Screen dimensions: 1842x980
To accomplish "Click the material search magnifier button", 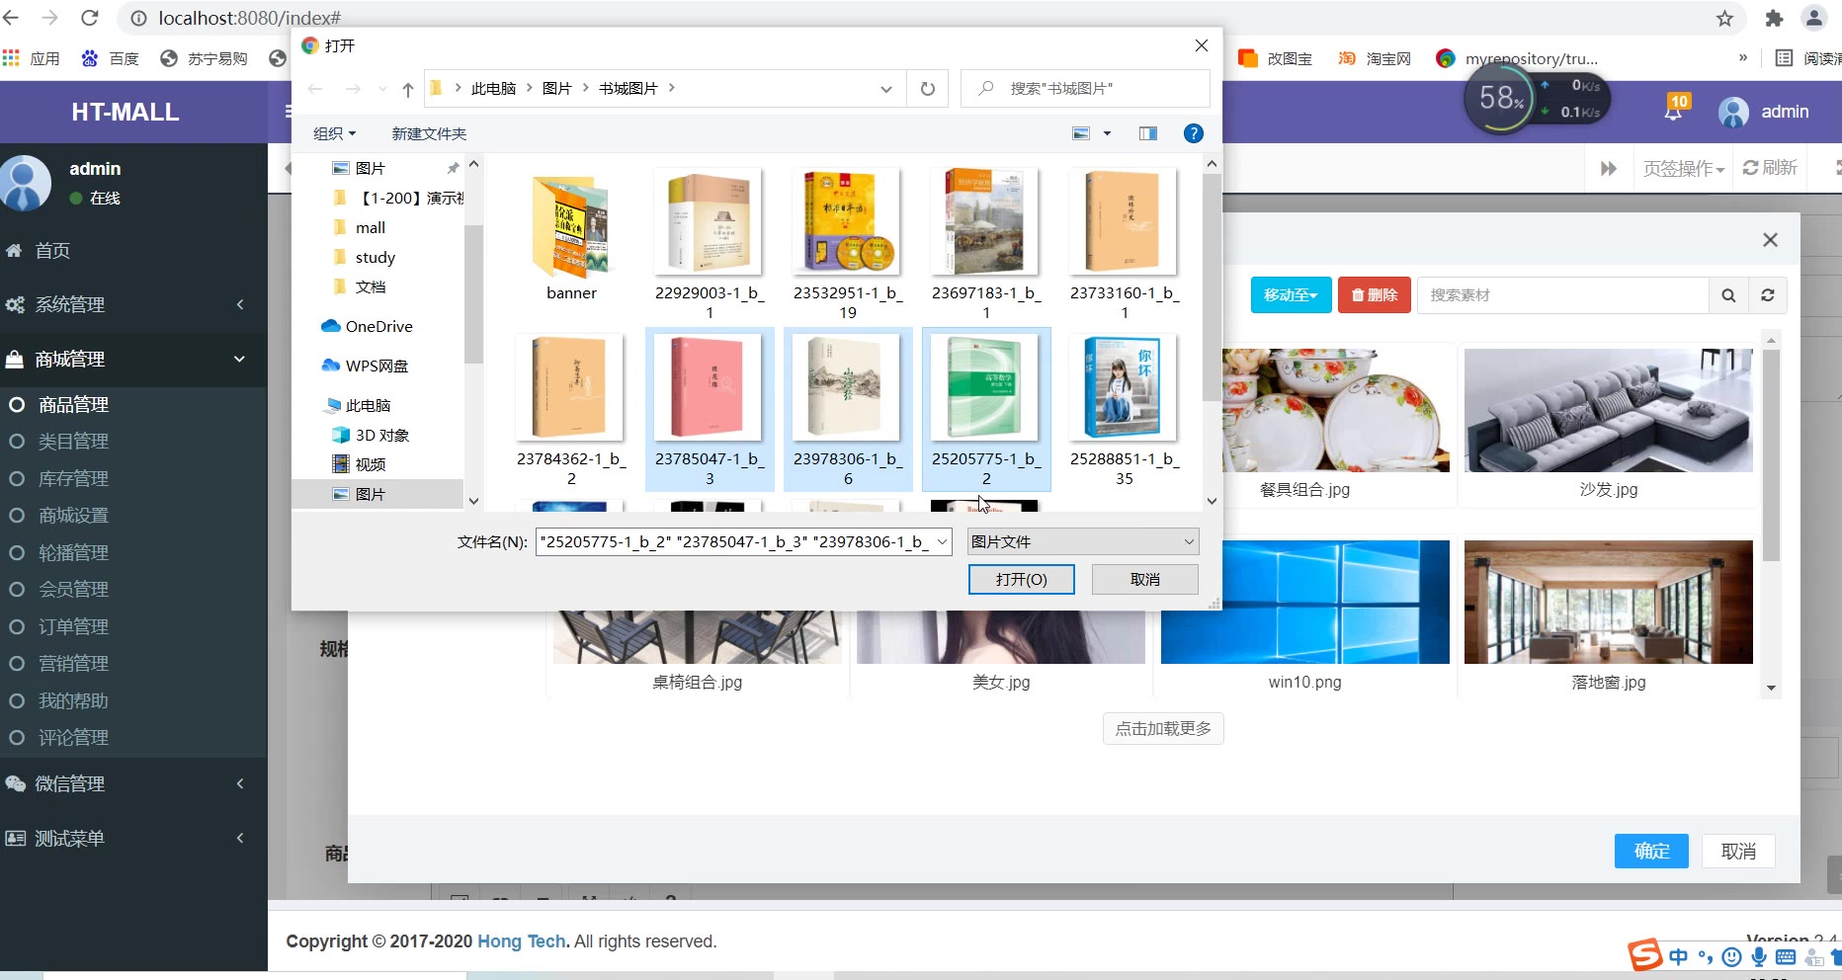I will [1728, 295].
